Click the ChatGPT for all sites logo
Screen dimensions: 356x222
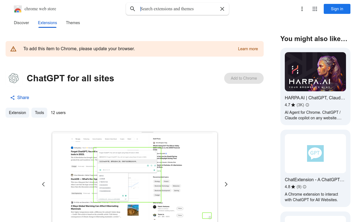coord(14,78)
